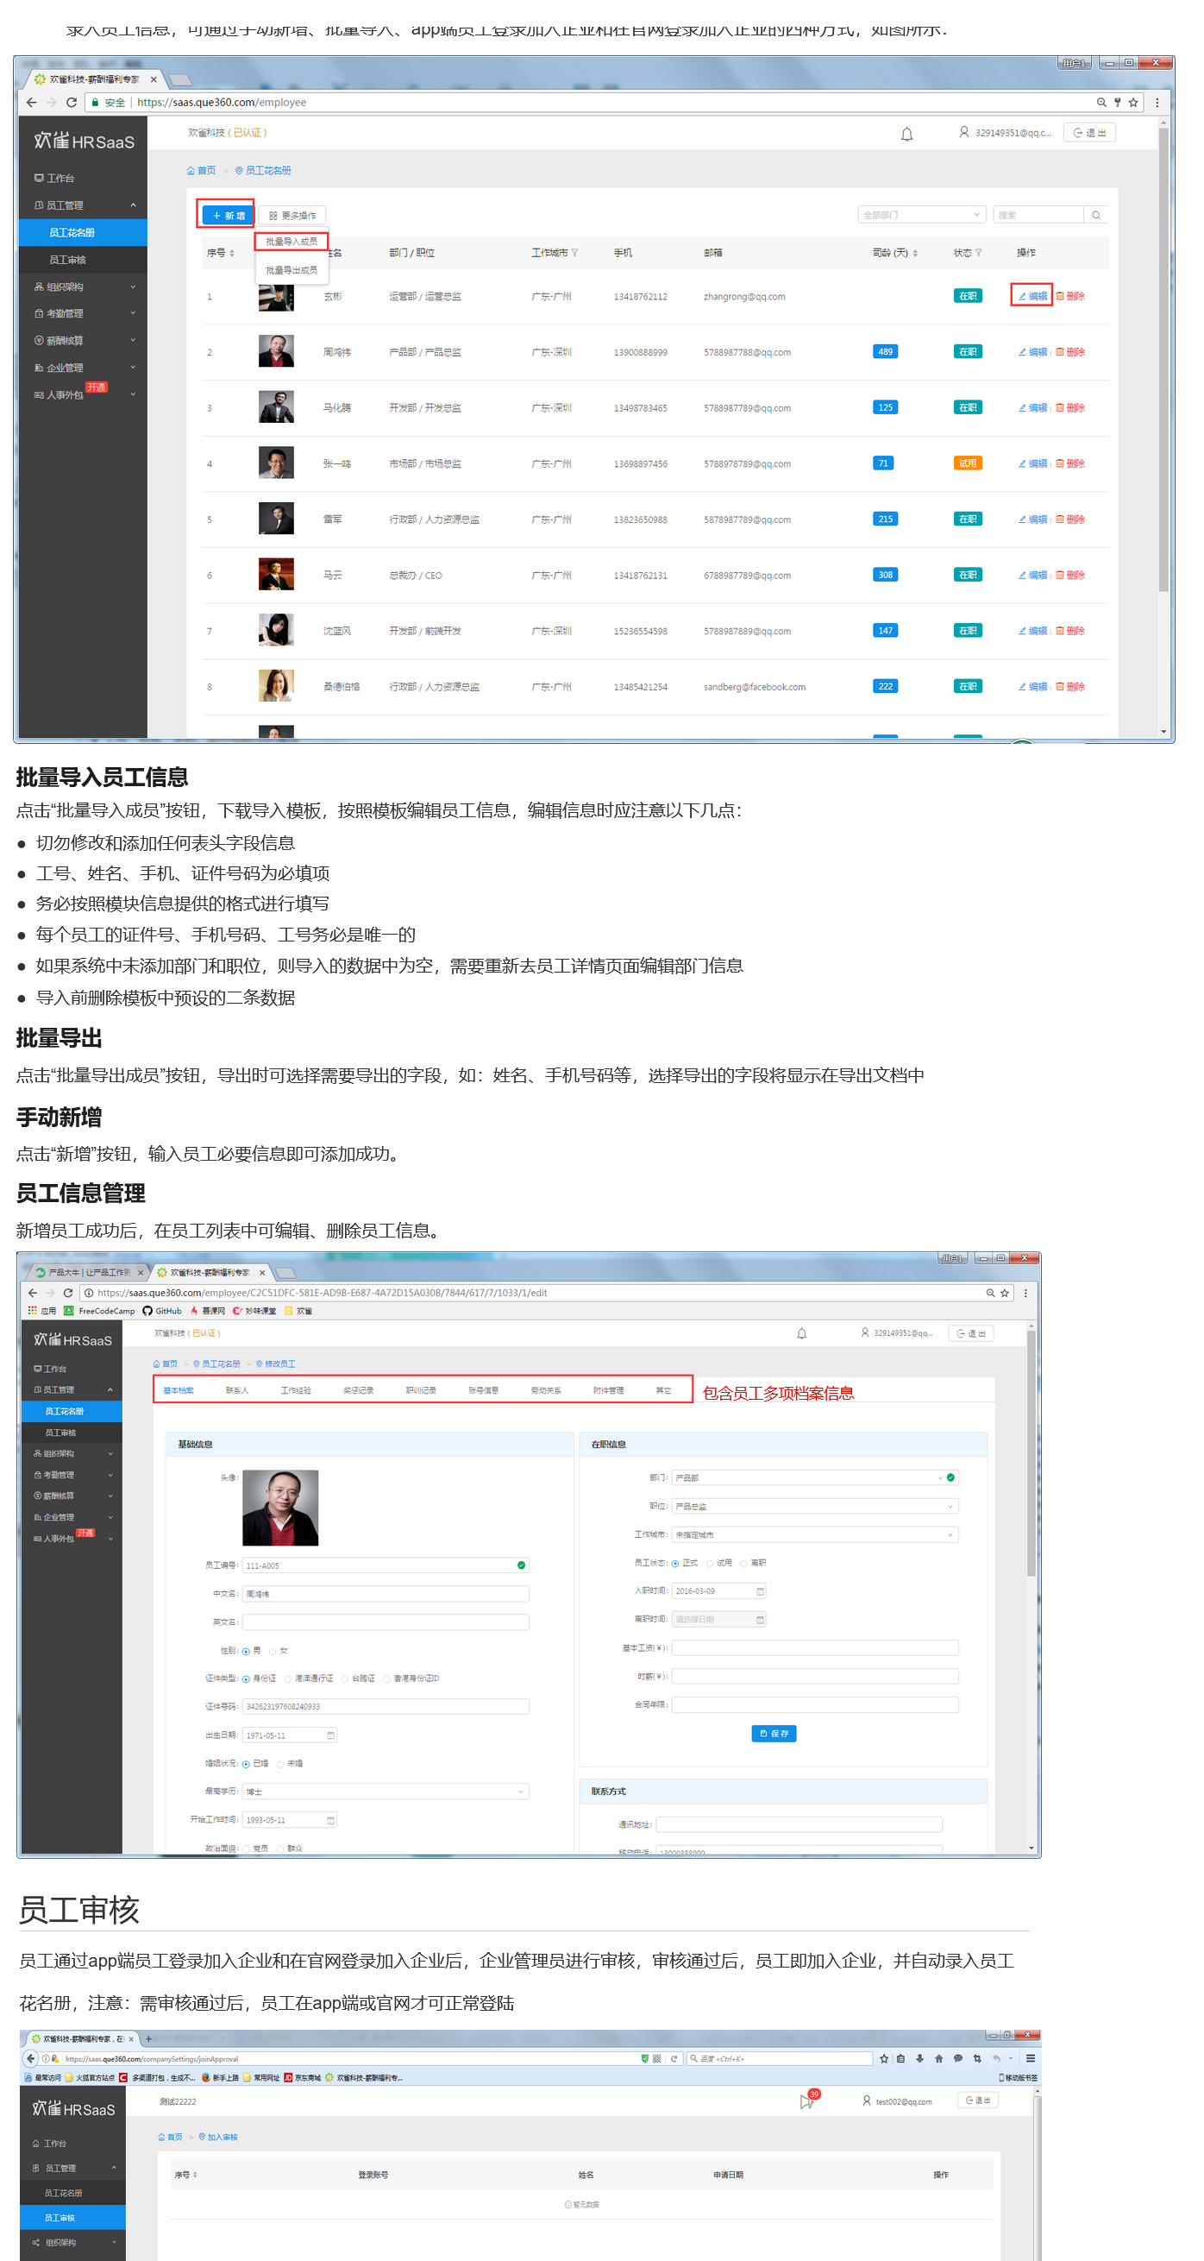This screenshot has width=1204, height=2261.
Task: Select the 身份证 ID type radio button
Action: [246, 1679]
